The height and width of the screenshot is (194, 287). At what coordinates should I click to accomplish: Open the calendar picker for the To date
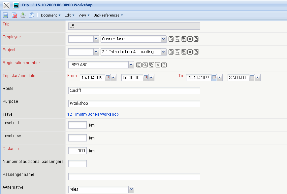tap(214, 78)
